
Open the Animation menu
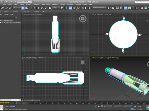(36, 4)
